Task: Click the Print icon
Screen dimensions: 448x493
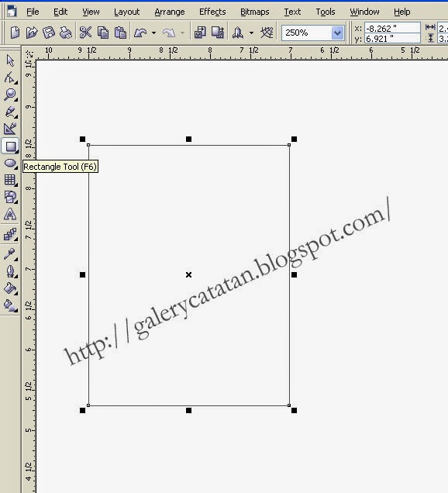Action: [65, 33]
